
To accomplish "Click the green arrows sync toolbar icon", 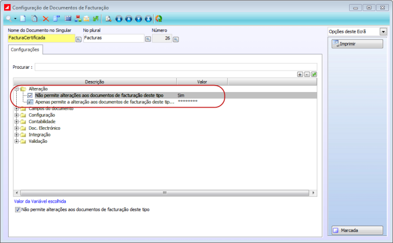I will [95, 19].
